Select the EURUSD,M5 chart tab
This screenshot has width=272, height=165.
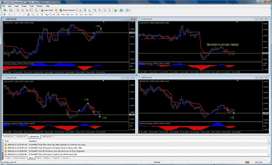(x=8, y=137)
